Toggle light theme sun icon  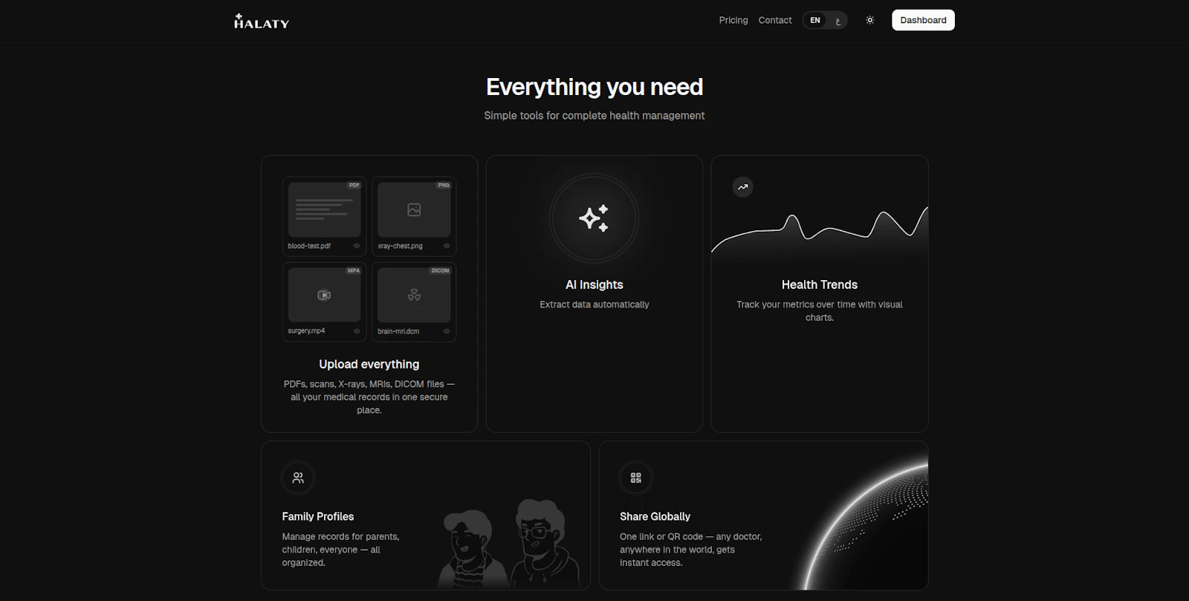tap(870, 20)
